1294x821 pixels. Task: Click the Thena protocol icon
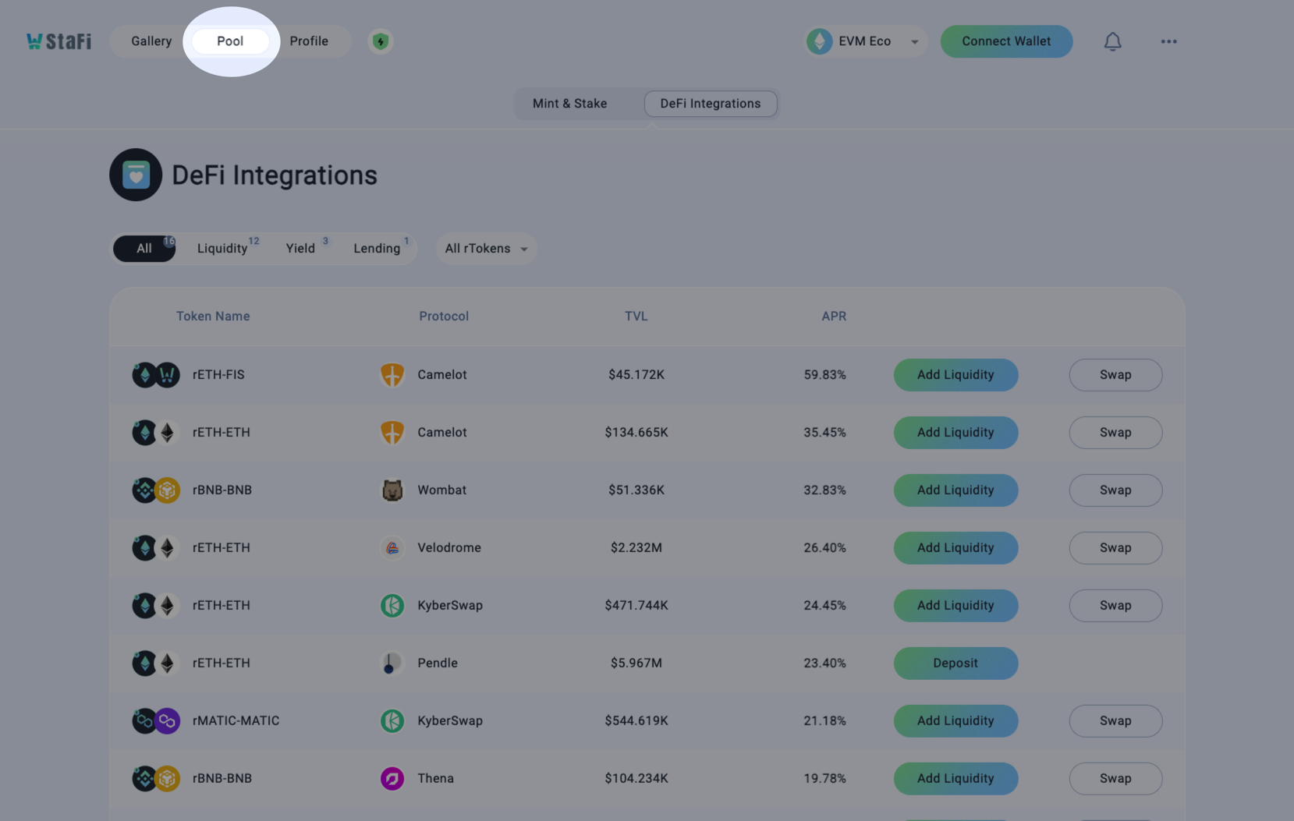coord(392,779)
